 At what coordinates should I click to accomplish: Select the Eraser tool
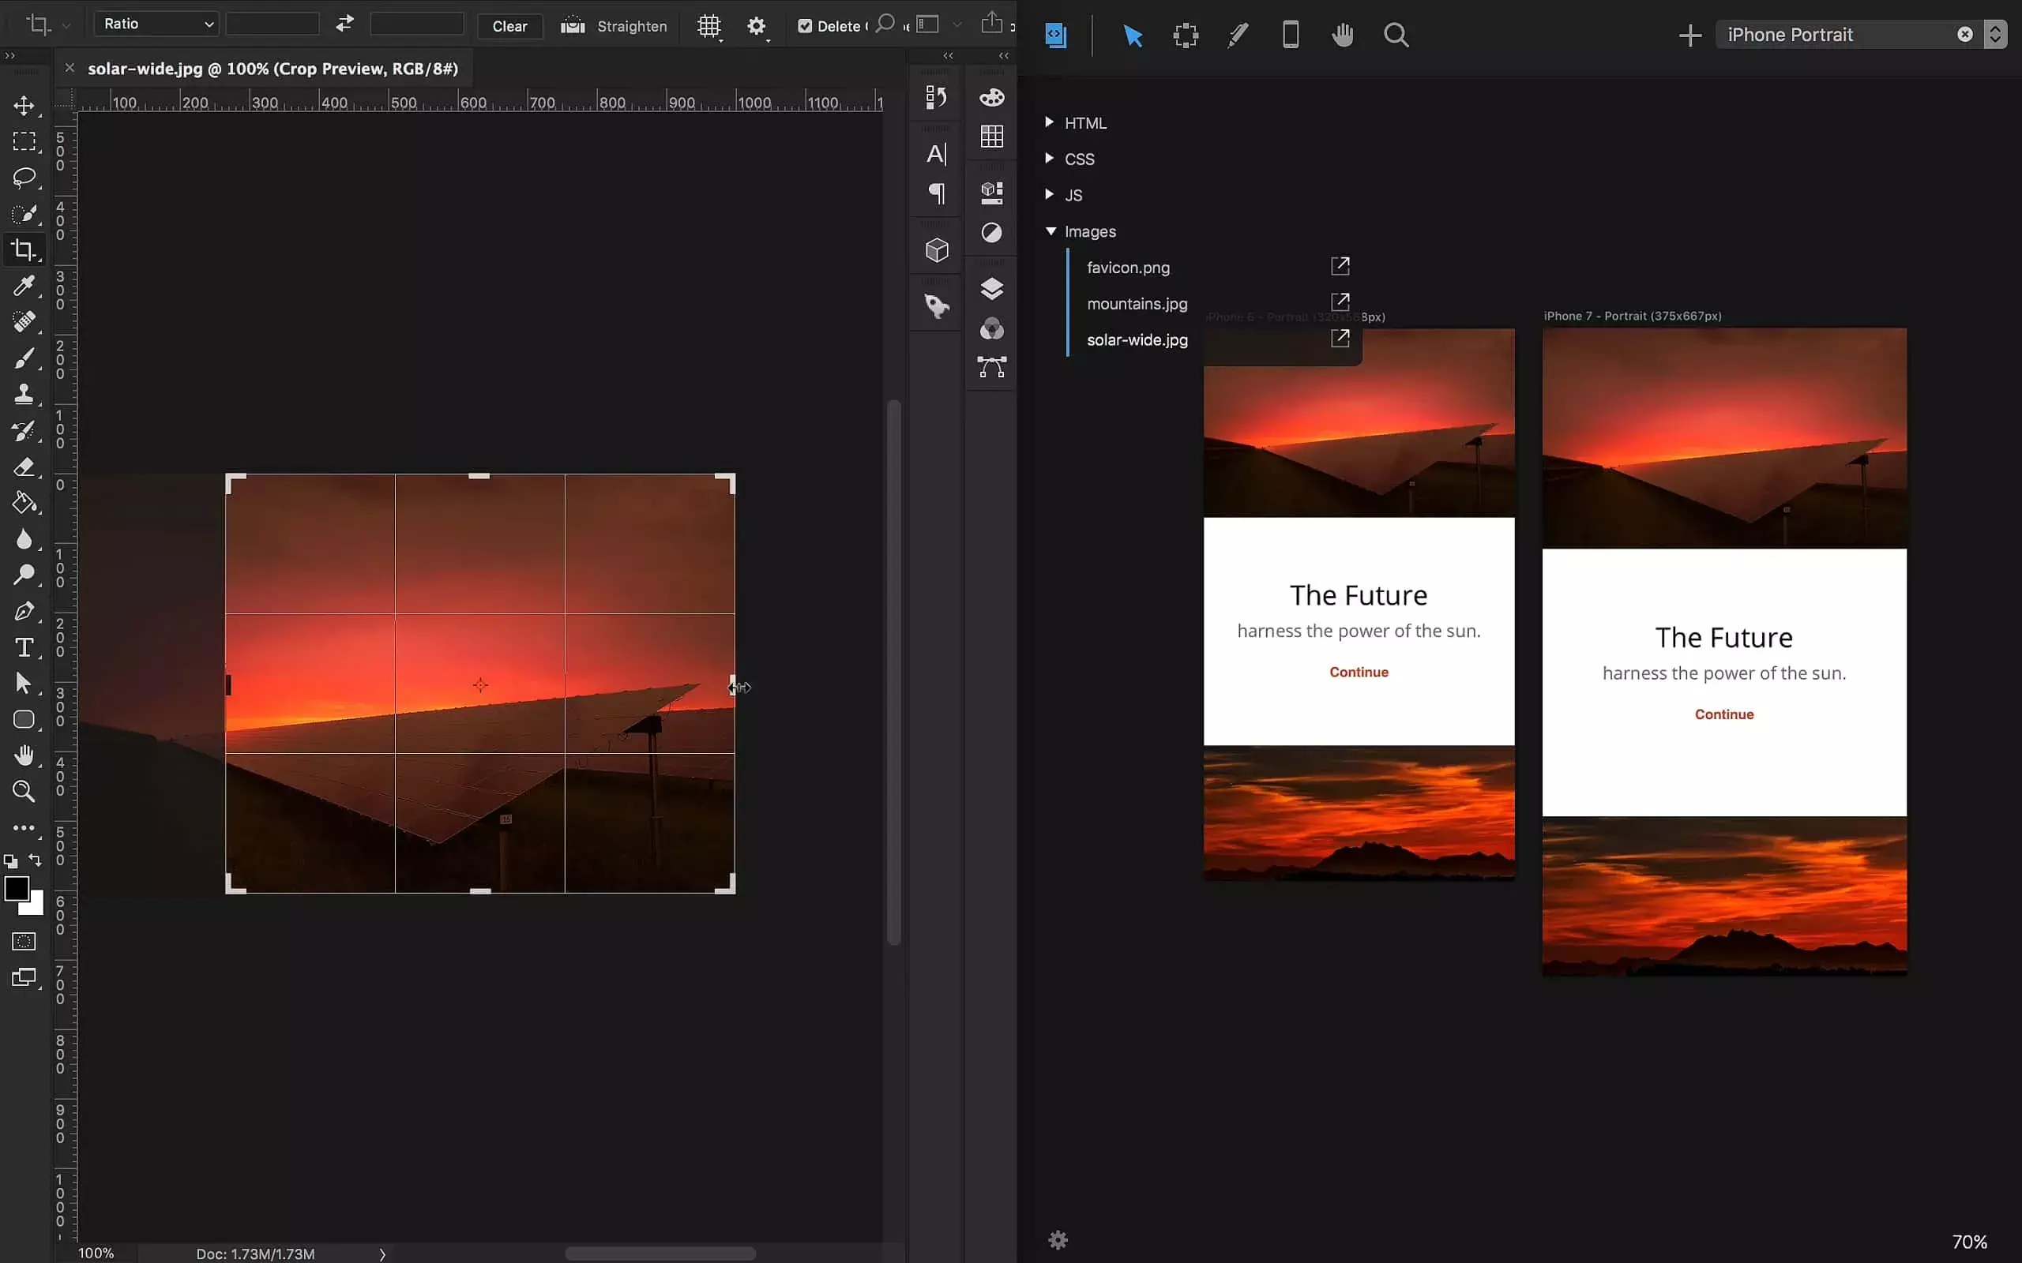pos(24,467)
